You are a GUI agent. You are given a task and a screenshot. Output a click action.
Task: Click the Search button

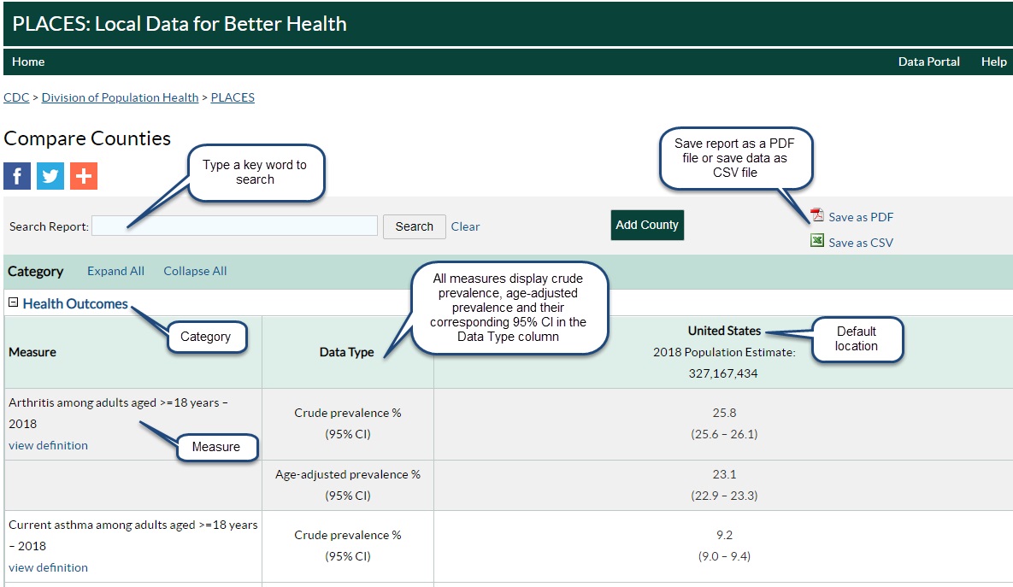point(414,226)
